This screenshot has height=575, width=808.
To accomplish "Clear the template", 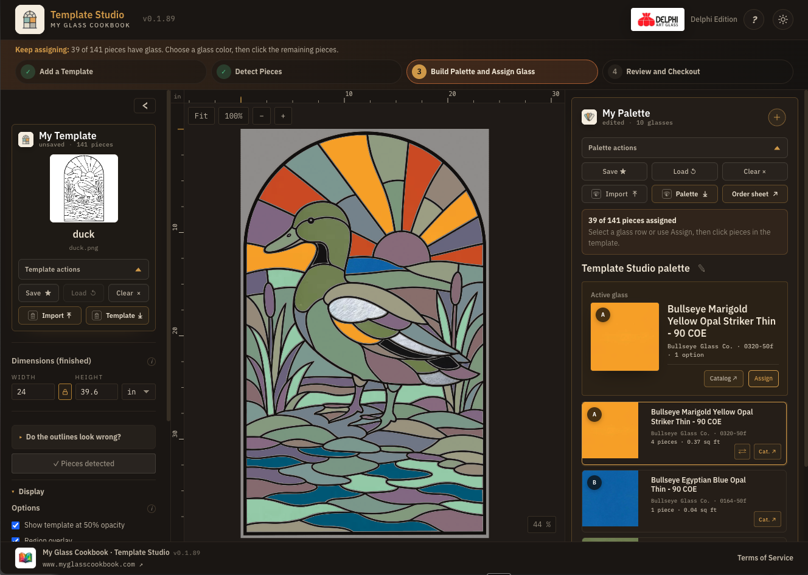I will (x=128, y=293).
